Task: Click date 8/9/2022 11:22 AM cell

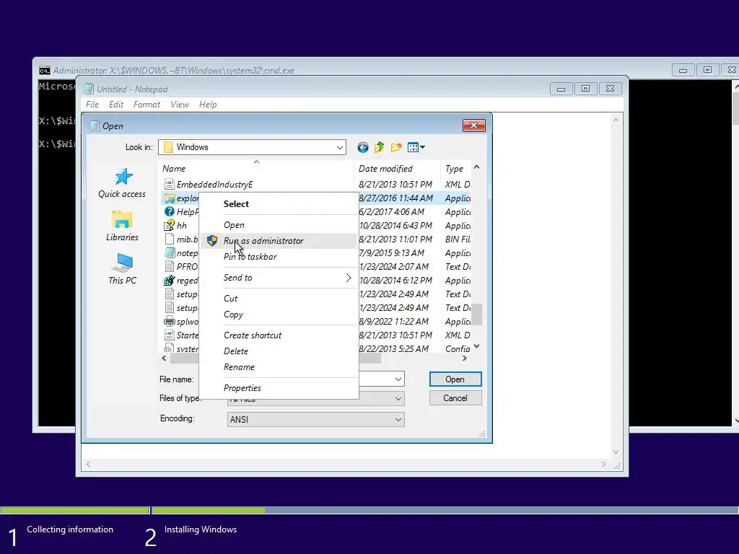Action: tap(394, 321)
